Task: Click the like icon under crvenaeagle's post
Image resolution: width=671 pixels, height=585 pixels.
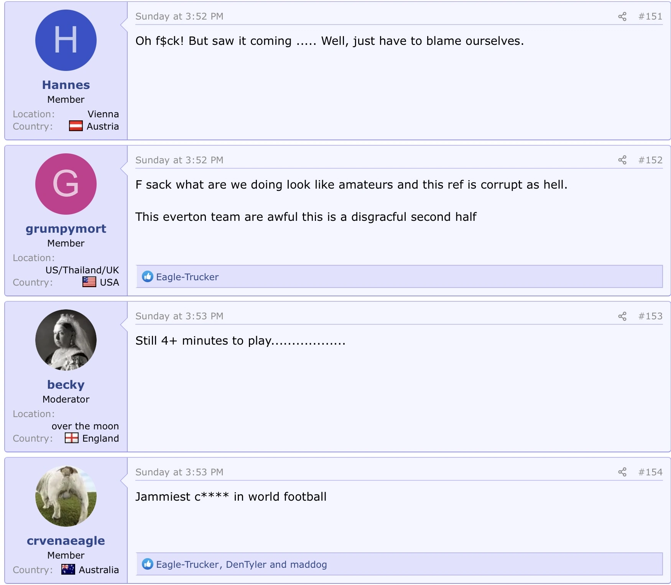Action: click(147, 564)
